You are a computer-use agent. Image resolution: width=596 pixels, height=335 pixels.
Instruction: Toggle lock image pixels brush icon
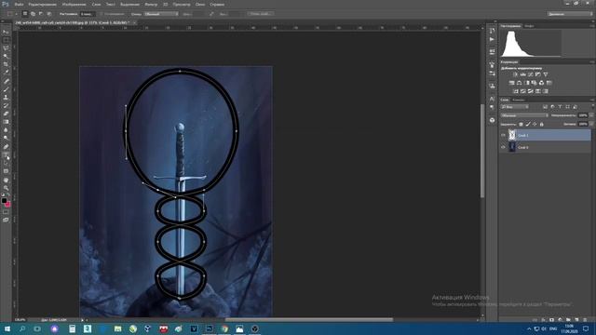528,124
